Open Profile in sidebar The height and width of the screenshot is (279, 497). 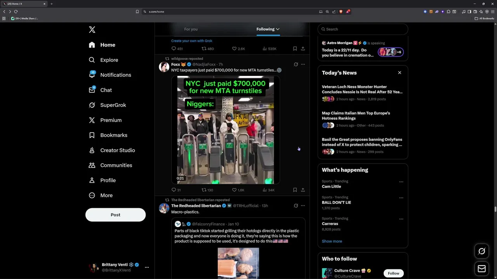pos(102,180)
